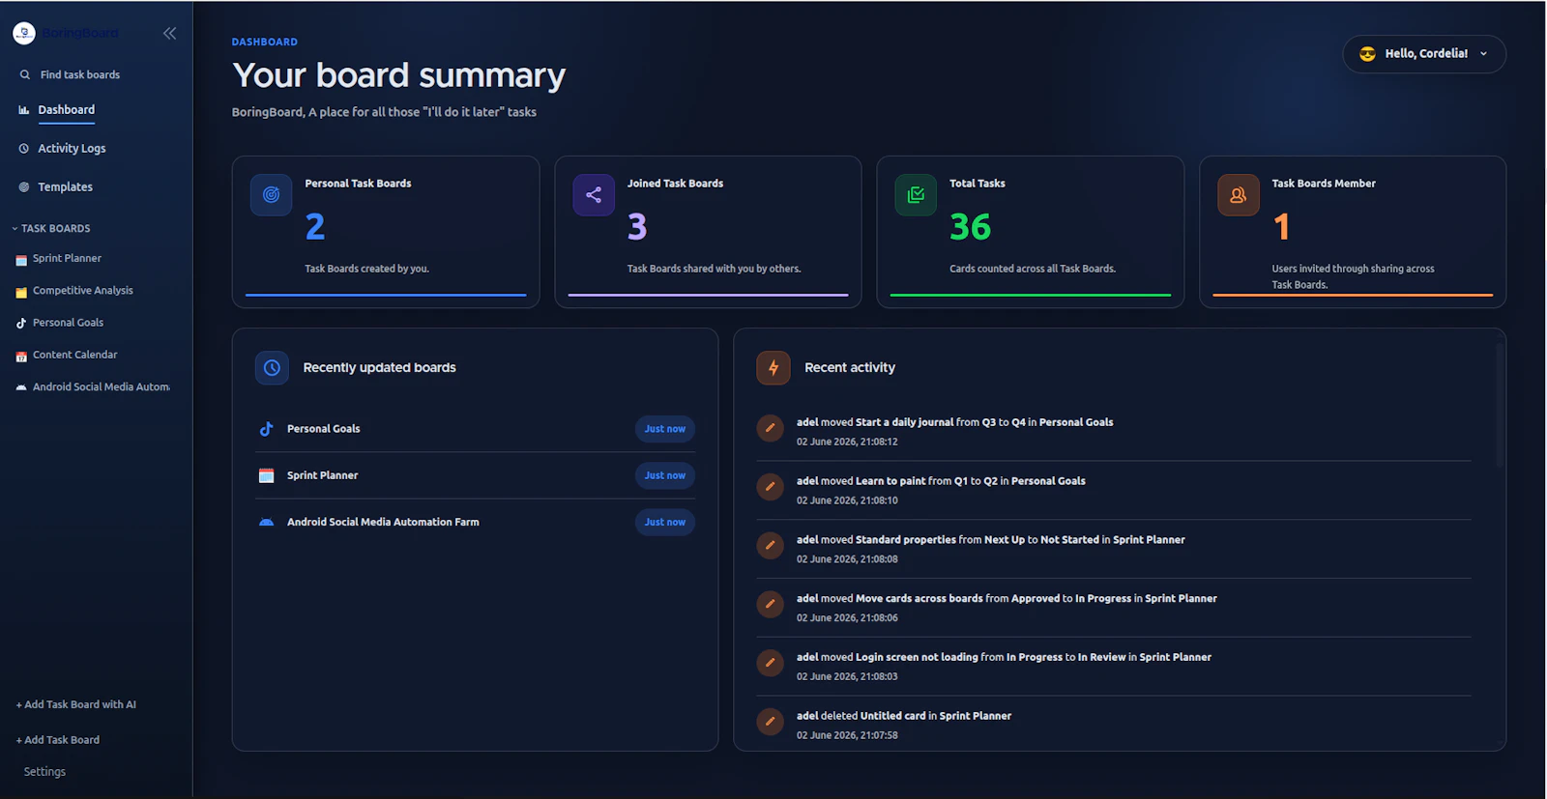The height and width of the screenshot is (799, 1547).
Task: Click the Recently updated boards clock icon
Action: [272, 368]
